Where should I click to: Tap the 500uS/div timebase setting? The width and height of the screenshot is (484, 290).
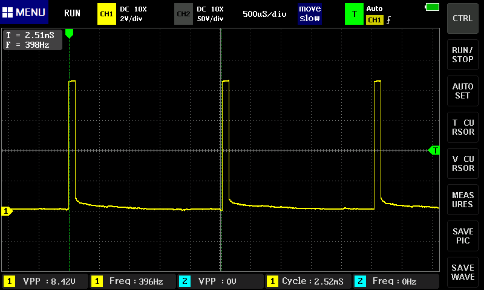click(x=264, y=14)
